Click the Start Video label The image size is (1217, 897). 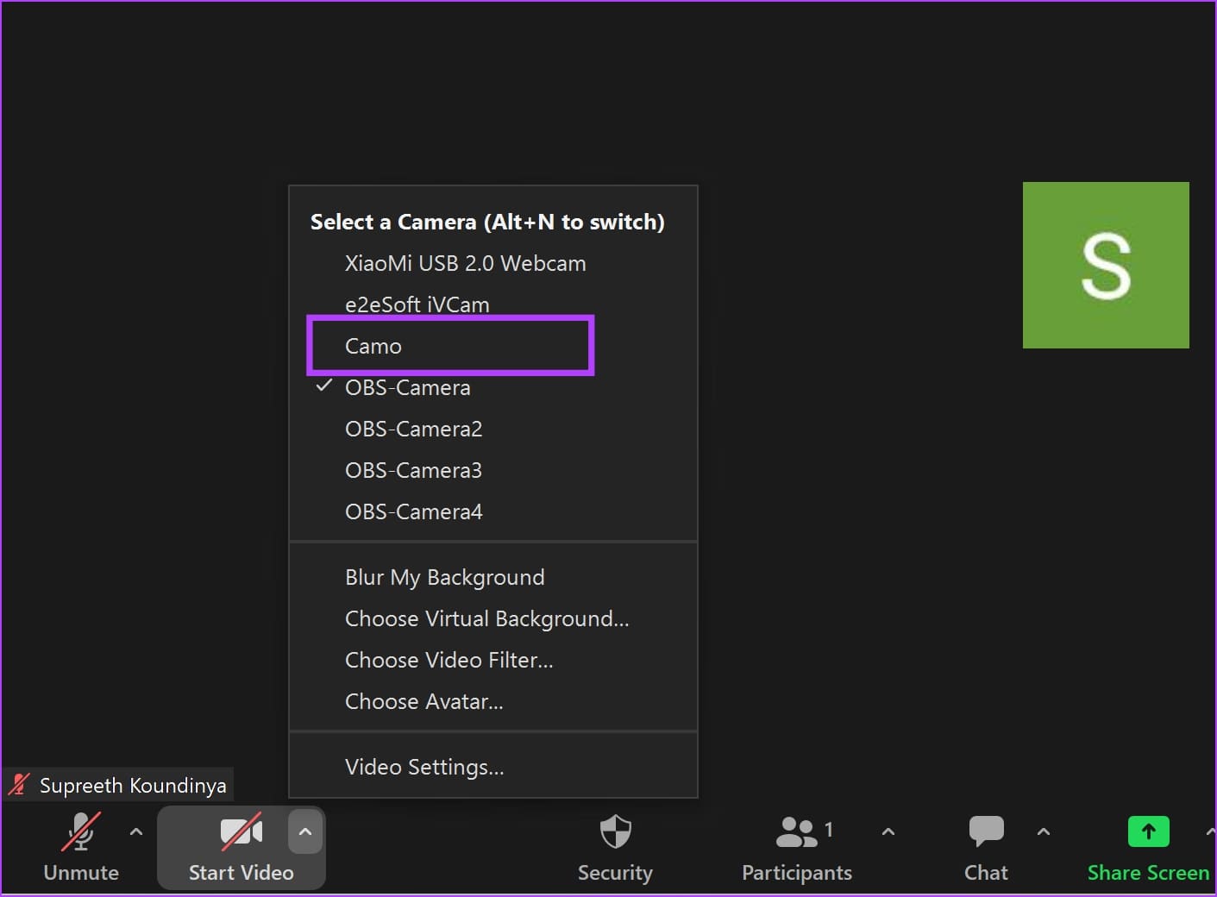(242, 873)
